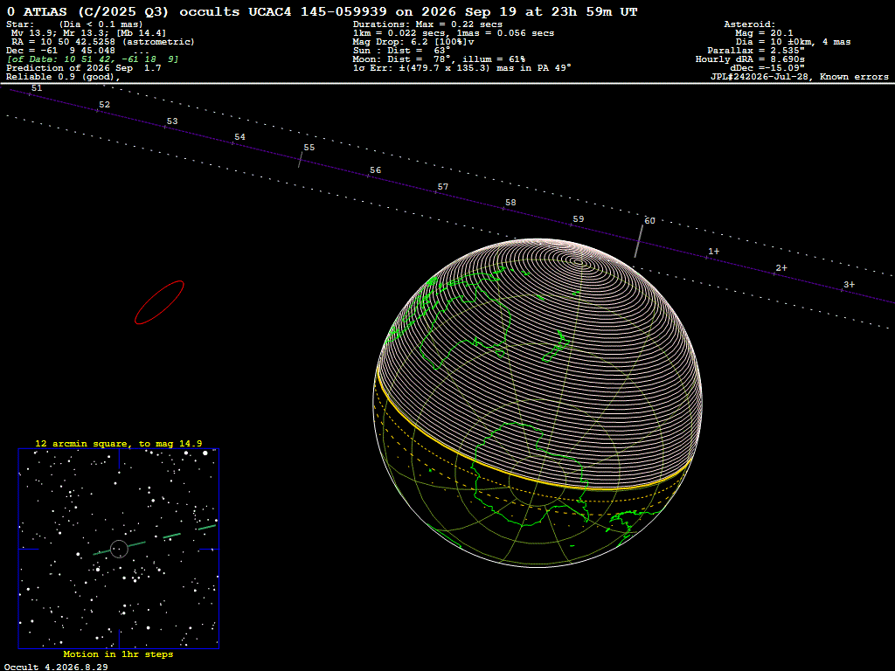Viewport: 895px width, 671px height.
Task: Click the 57 minute marker on shadow path
Action: 443,187
